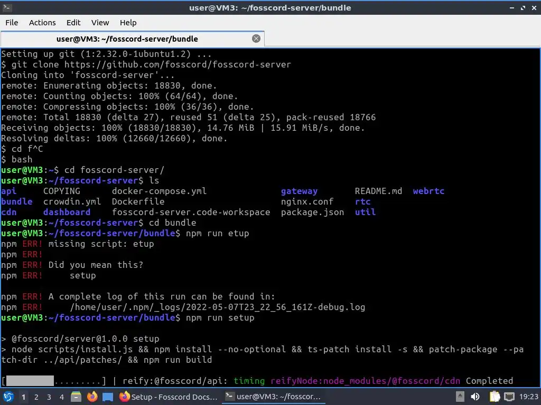Click the 19:23 clock in the taskbar
The width and height of the screenshot is (541, 405).
coord(528,397)
